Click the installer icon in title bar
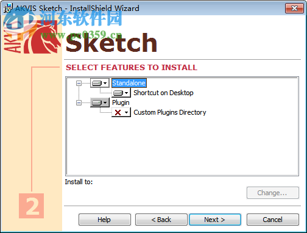 click(x=8, y=8)
